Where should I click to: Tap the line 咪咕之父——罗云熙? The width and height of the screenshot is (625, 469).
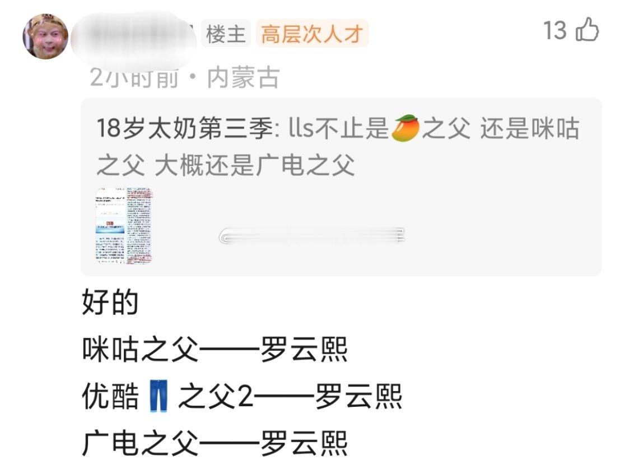215,349
